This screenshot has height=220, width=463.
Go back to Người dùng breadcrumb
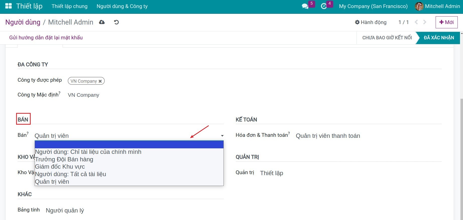pyautogui.click(x=23, y=22)
